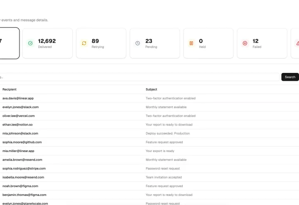Click subject 'Team invitation accepted'
The width and height of the screenshot is (299, 205).
coord(164,177)
